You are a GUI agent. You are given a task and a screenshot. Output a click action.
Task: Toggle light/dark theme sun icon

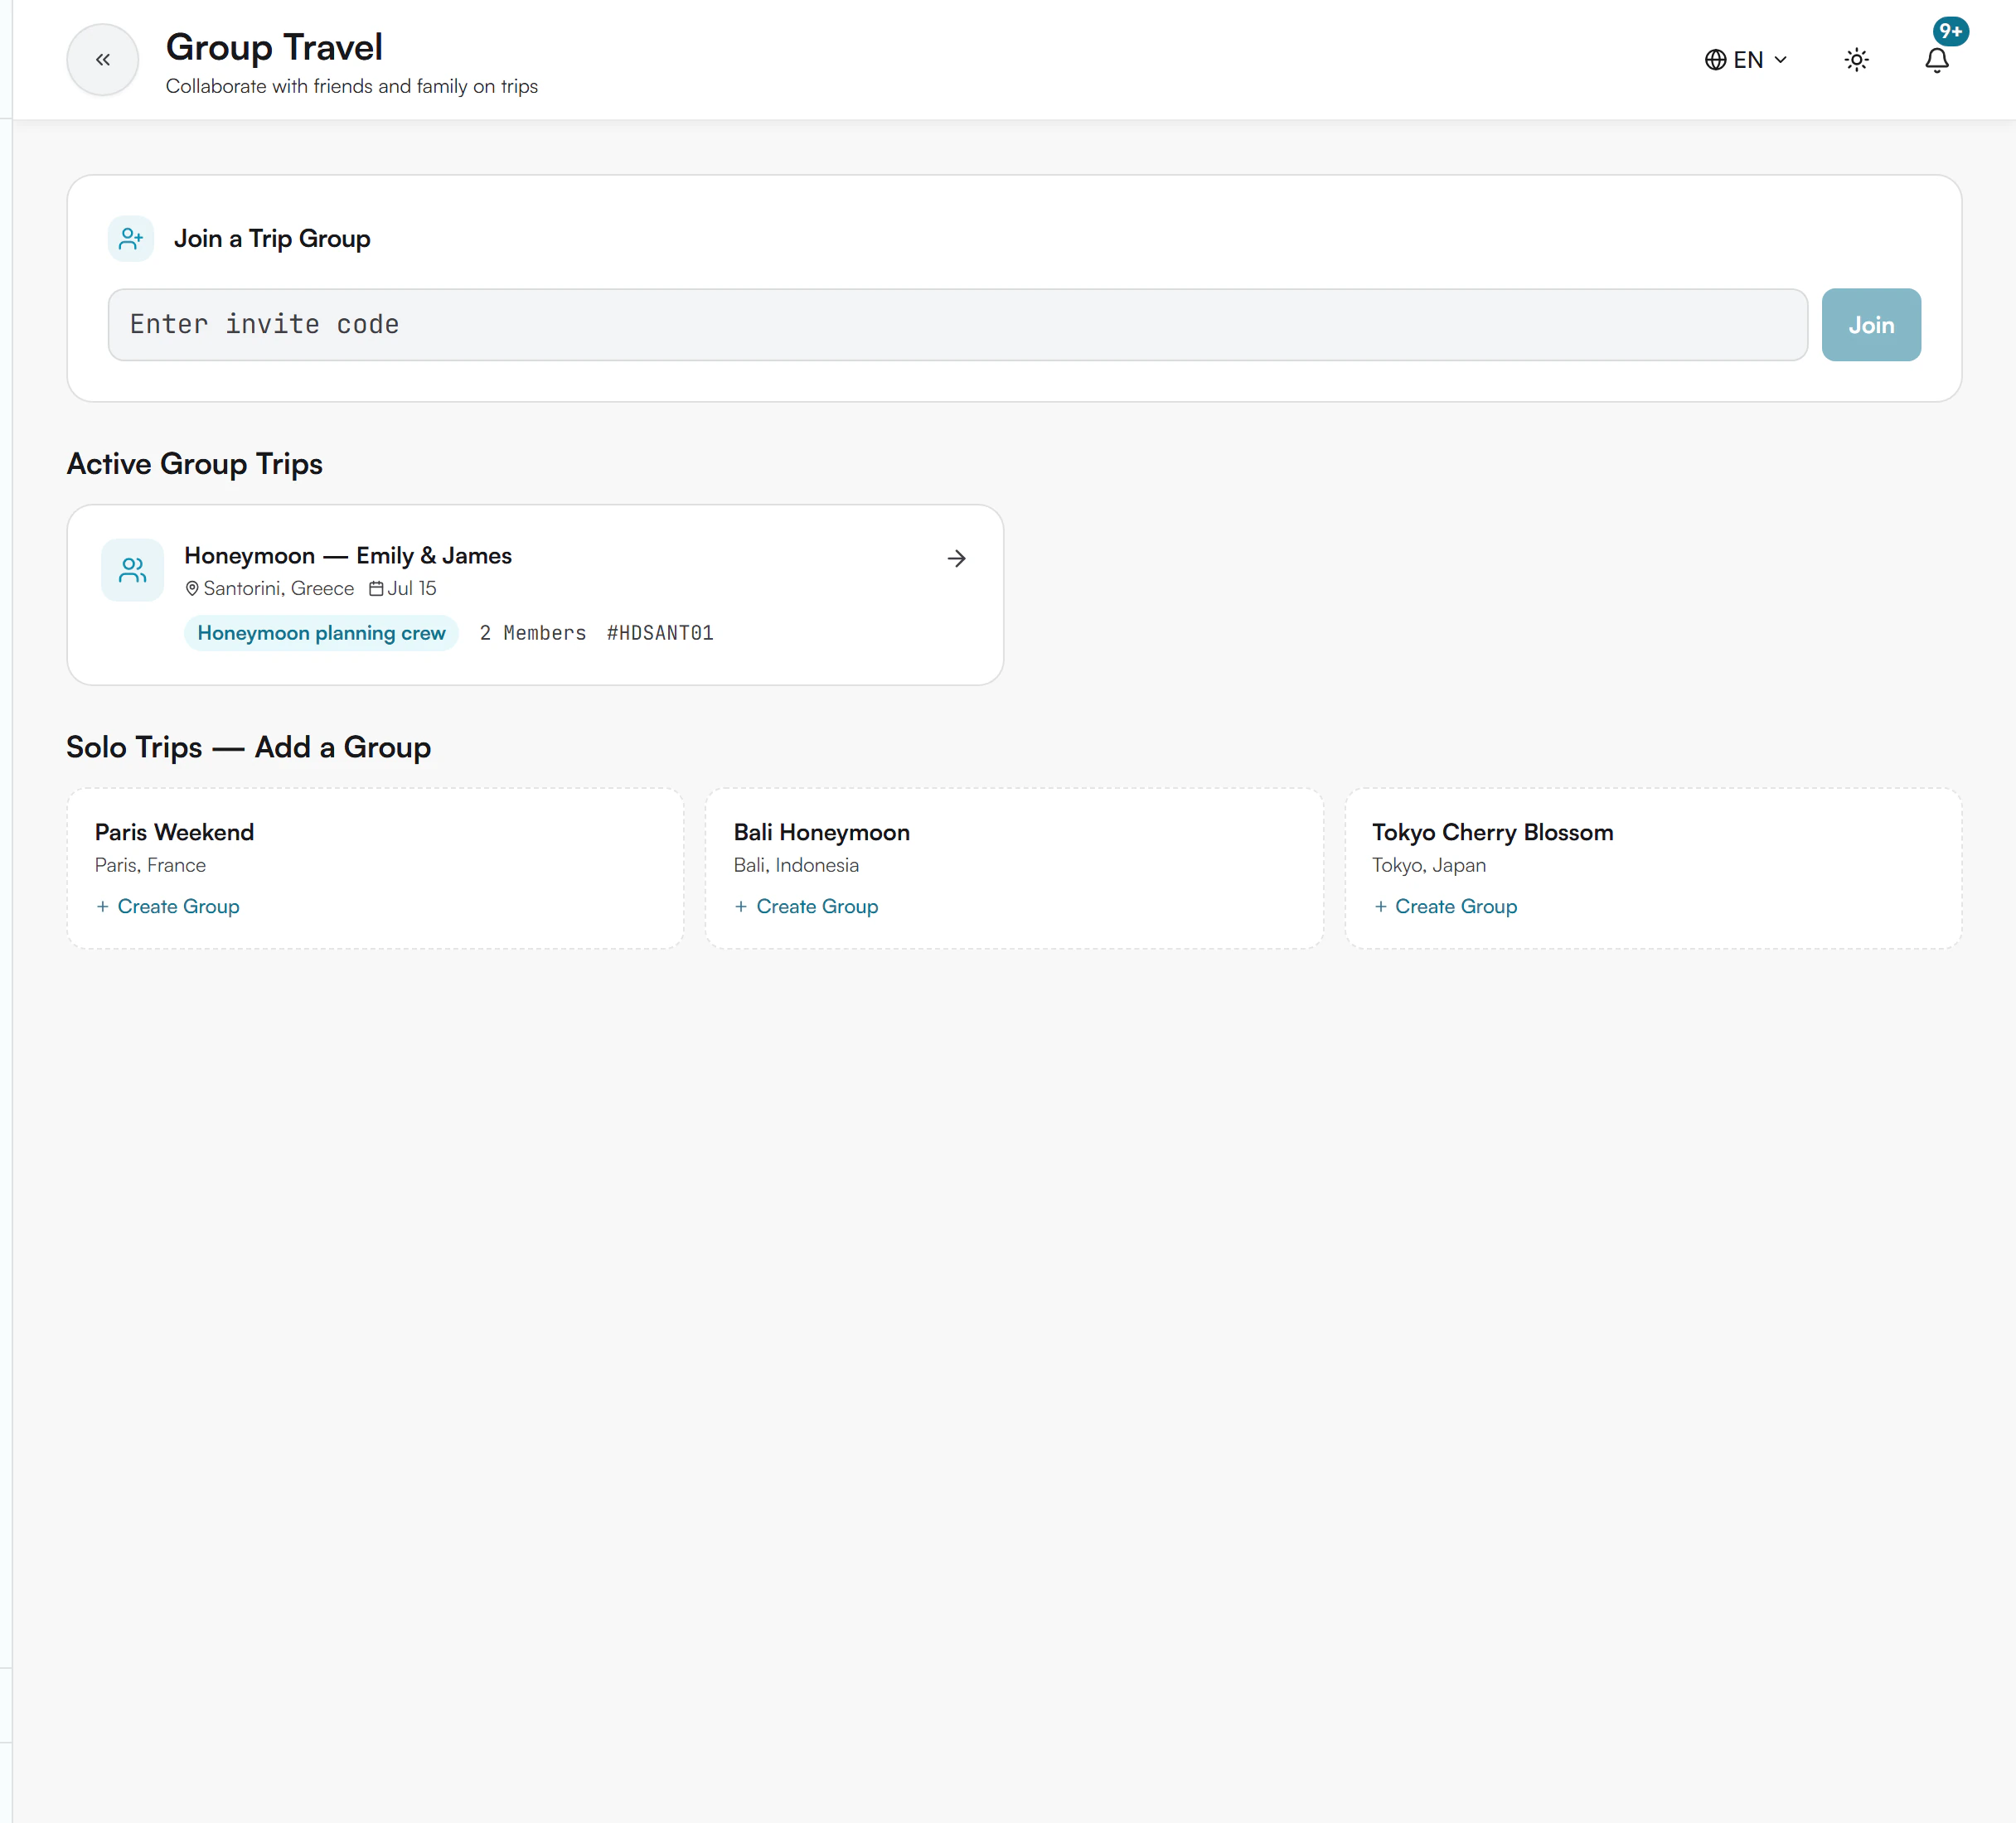coord(1856,60)
